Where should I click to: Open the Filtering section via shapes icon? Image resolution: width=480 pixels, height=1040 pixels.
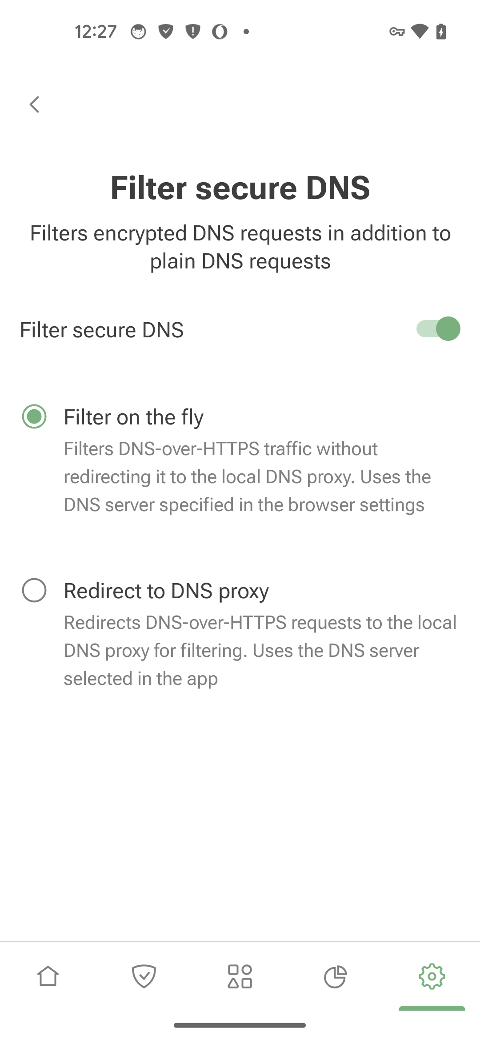pos(240,976)
